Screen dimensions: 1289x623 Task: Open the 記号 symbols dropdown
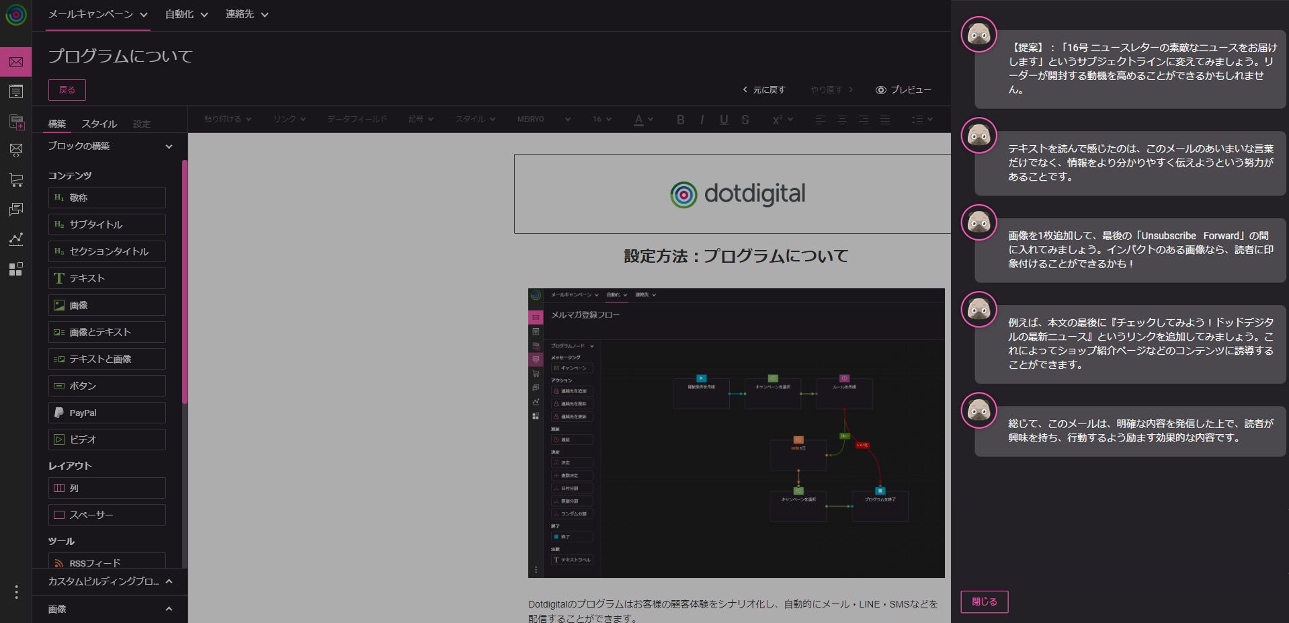pos(421,119)
